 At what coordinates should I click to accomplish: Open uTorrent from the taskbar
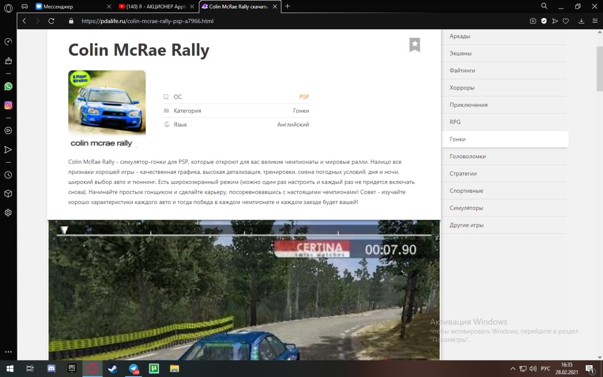(x=154, y=369)
